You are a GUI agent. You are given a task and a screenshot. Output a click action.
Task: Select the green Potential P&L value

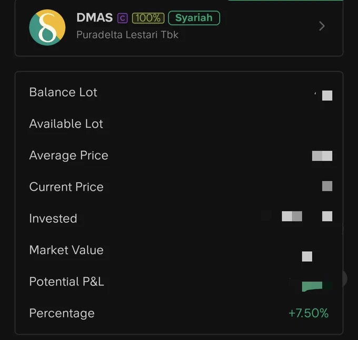pos(312,286)
